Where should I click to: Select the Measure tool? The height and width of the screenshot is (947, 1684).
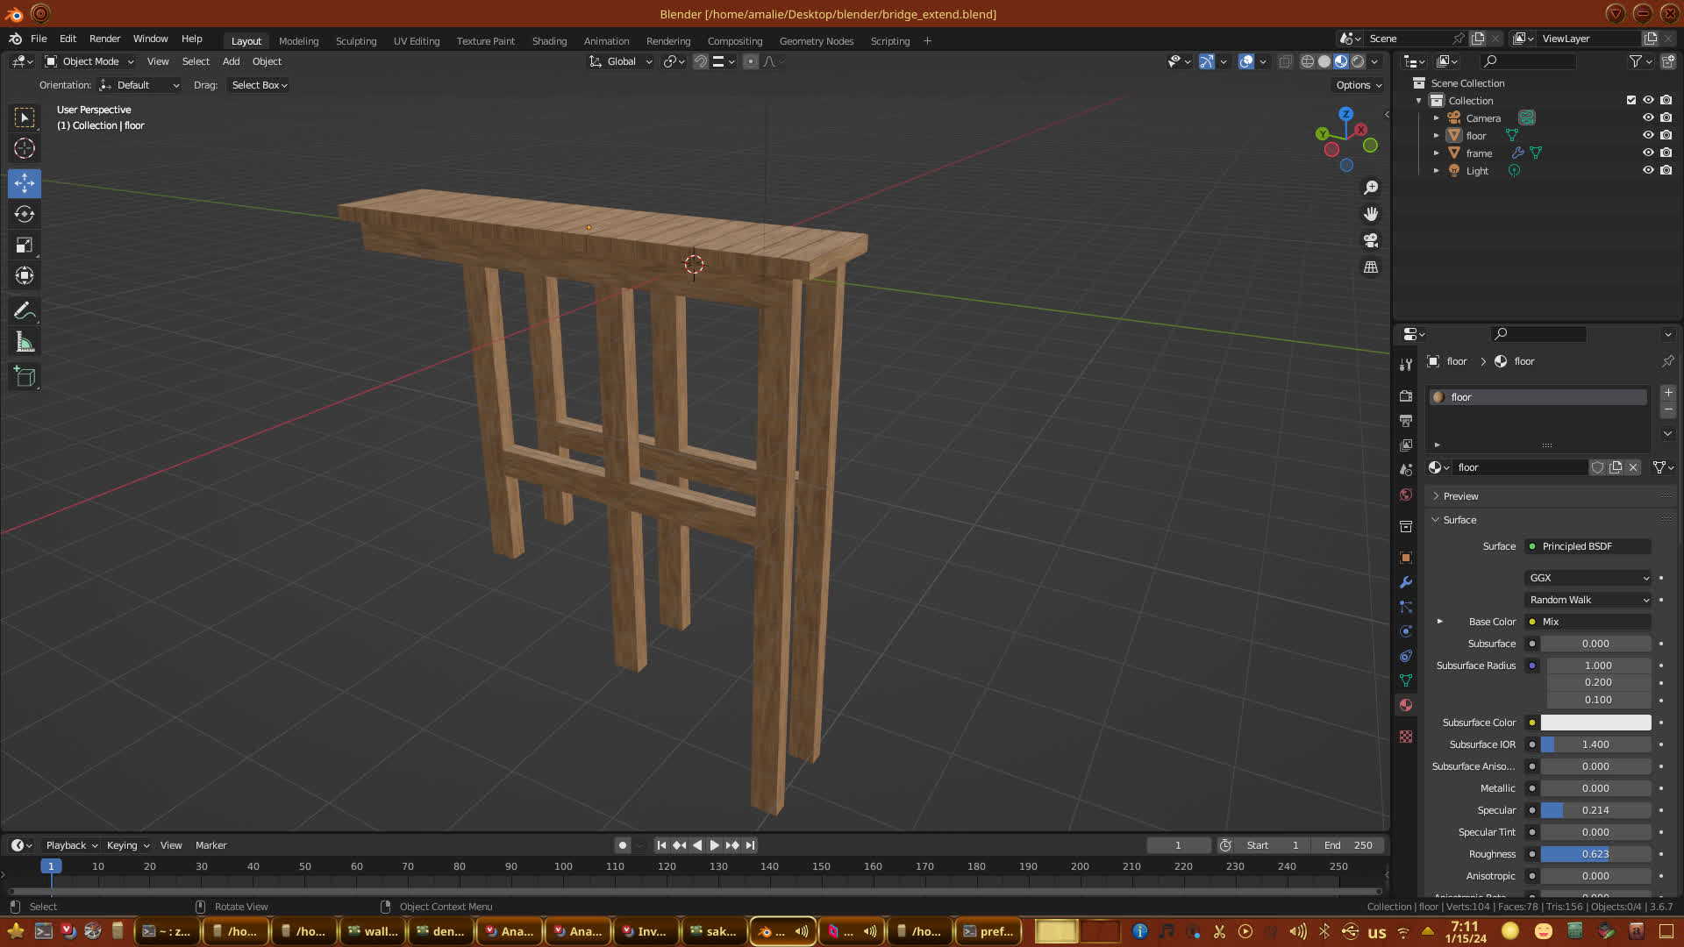tap(25, 343)
